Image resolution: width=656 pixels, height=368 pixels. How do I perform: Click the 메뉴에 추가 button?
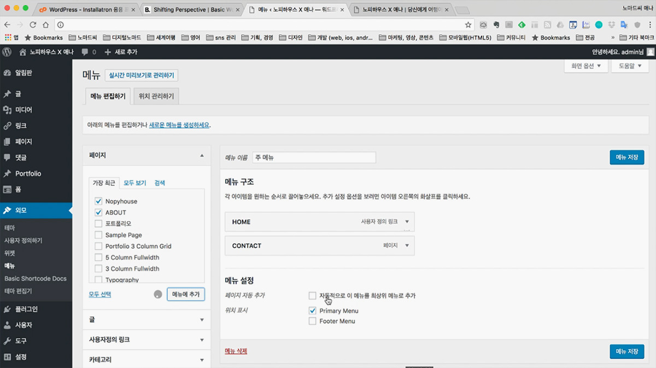click(186, 294)
